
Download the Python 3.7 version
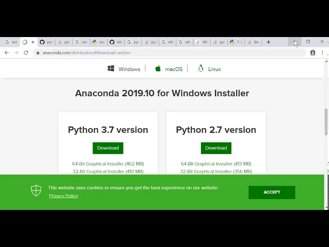pyautogui.click(x=108, y=148)
